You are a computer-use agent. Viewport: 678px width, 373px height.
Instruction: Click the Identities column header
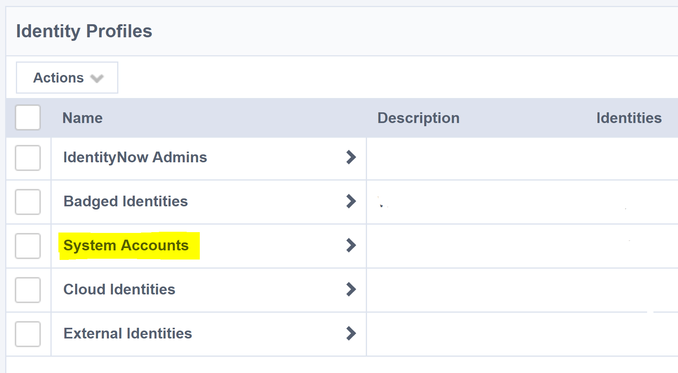(x=629, y=117)
